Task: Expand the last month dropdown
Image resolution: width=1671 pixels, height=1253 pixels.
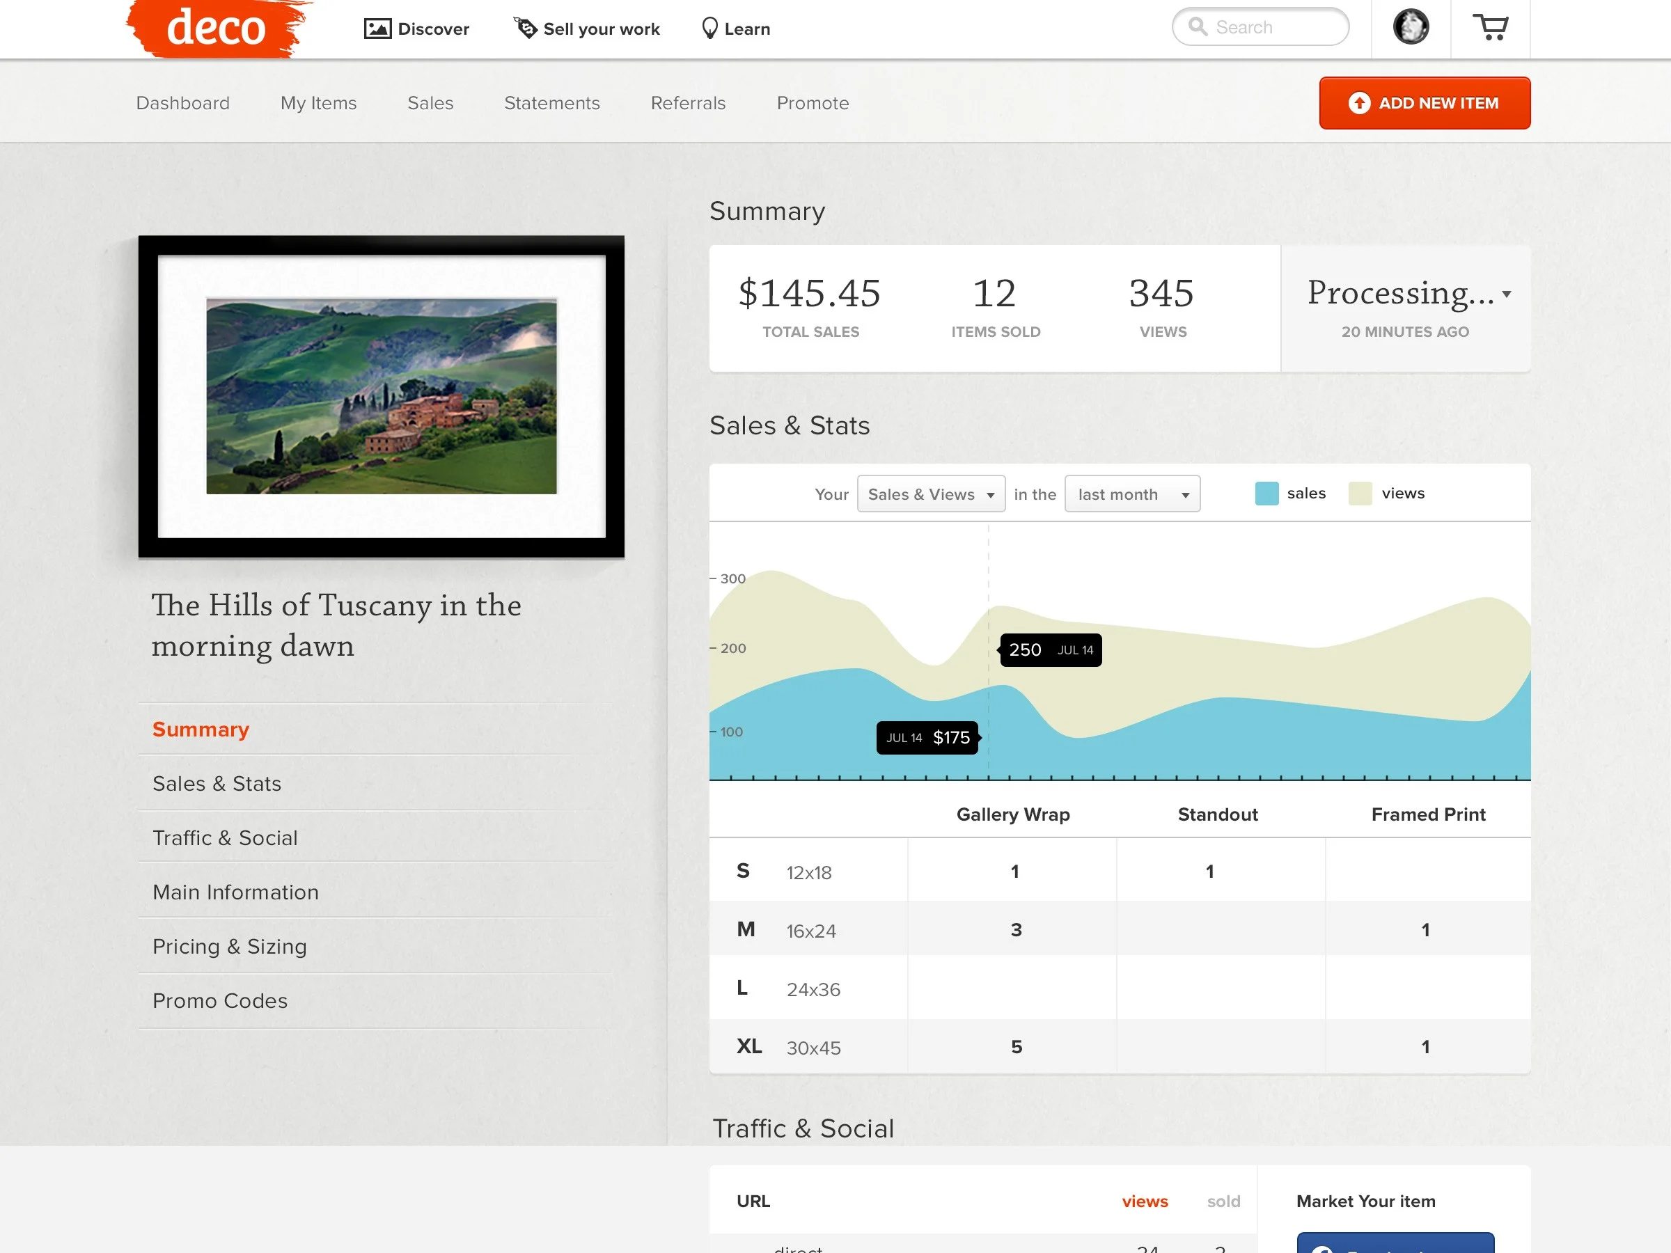Action: 1131,494
